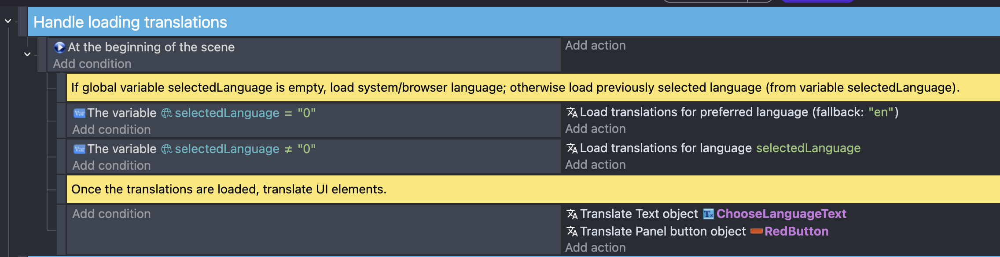
Task: Click the translate icon for Panel button action
Action: (x=572, y=231)
